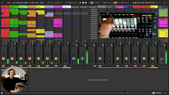Click the Session Record circle icon

point(98,3)
